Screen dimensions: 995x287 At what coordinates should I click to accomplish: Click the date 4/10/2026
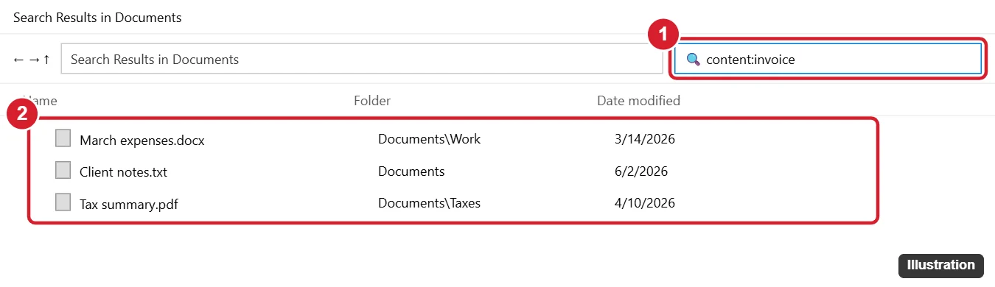pos(645,203)
